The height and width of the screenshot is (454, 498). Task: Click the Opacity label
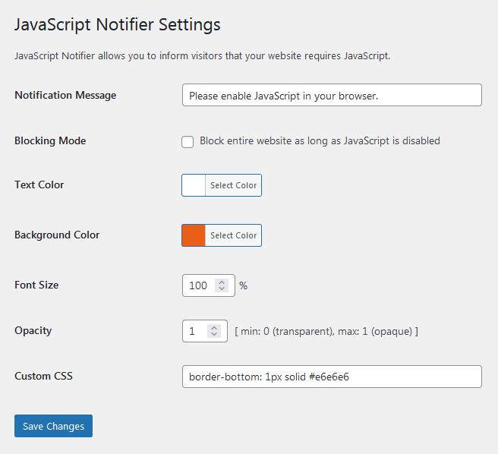(33, 331)
